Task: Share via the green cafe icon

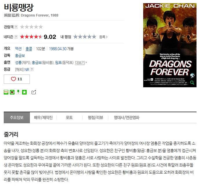Action: pos(12,92)
